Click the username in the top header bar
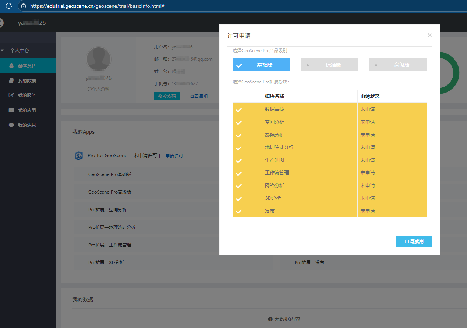467x328 pixels. (x=32, y=23)
